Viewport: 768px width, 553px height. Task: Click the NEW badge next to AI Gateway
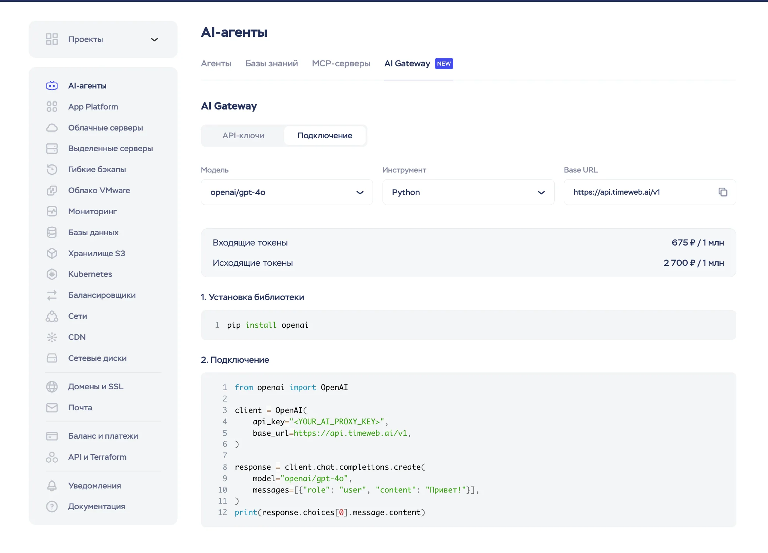coord(444,63)
